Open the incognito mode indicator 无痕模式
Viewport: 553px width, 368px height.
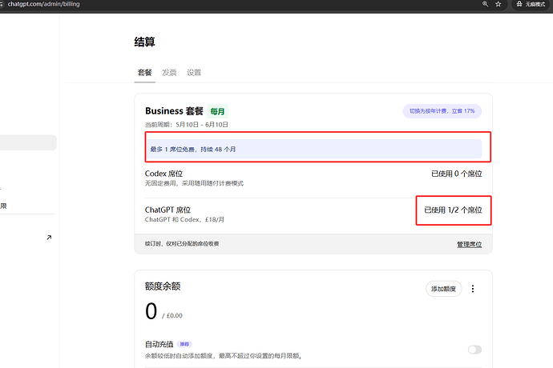pyautogui.click(x=531, y=4)
